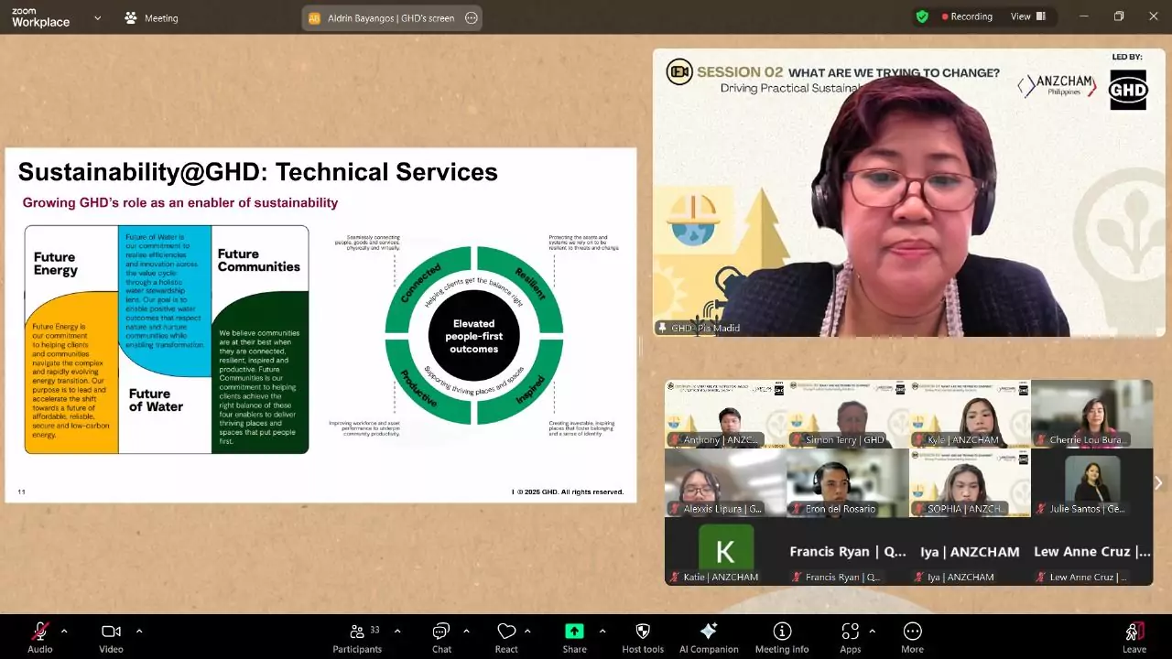Leave the meeting
The width and height of the screenshot is (1172, 659).
(1134, 637)
